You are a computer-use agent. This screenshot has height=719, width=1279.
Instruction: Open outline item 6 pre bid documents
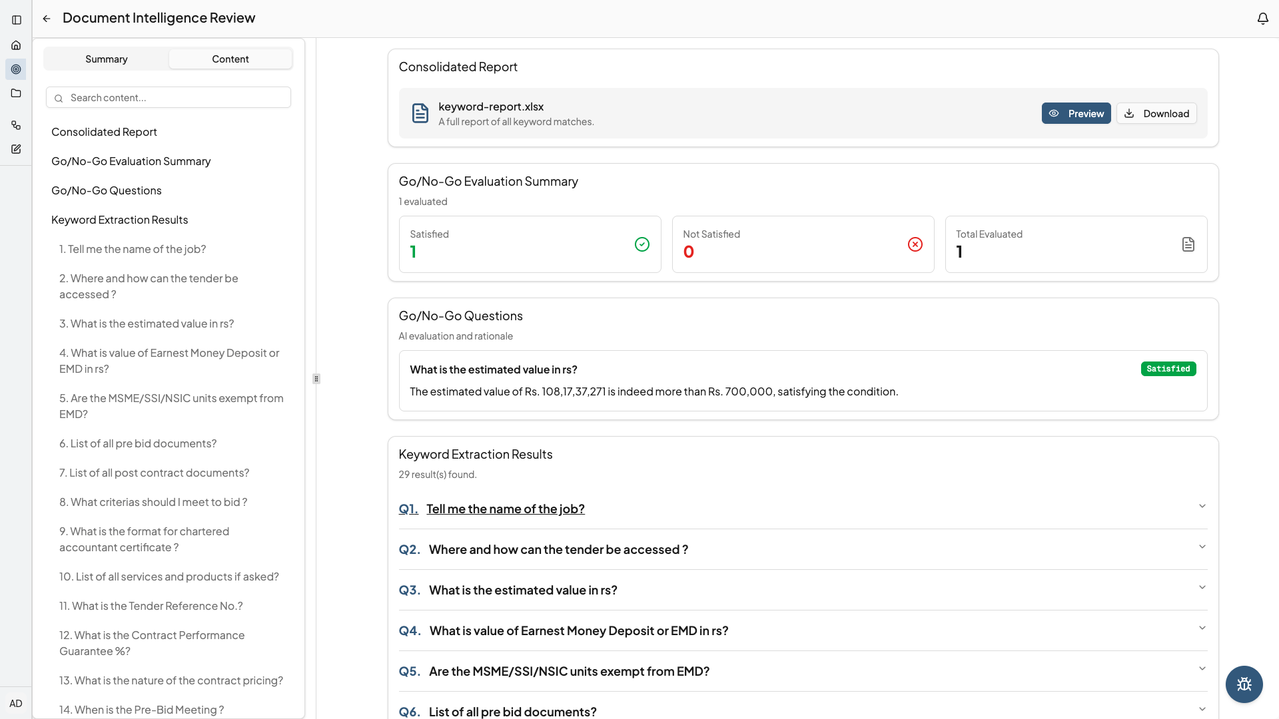(x=138, y=443)
